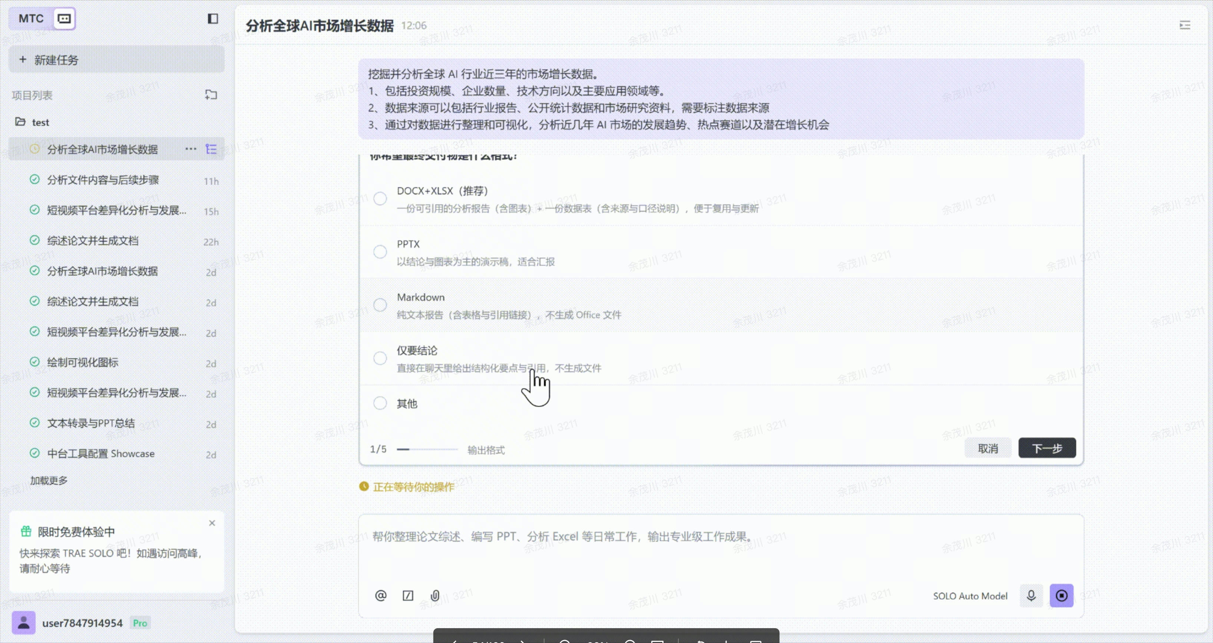Start voice input with the microphone icon
This screenshot has height=643, width=1213.
tap(1031, 596)
